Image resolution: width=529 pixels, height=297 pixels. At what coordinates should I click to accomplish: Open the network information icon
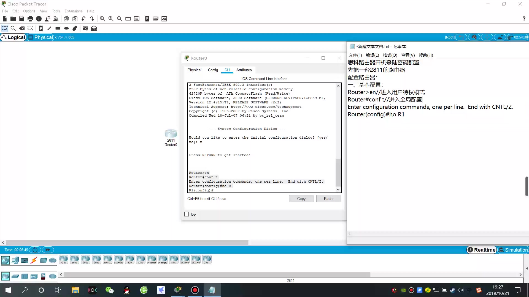tap(39, 19)
